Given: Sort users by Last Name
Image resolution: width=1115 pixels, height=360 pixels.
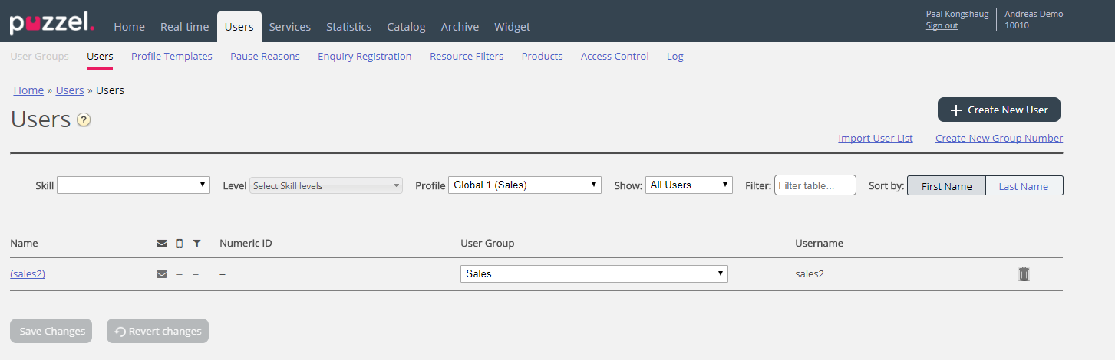Looking at the screenshot, I should click(x=1024, y=186).
